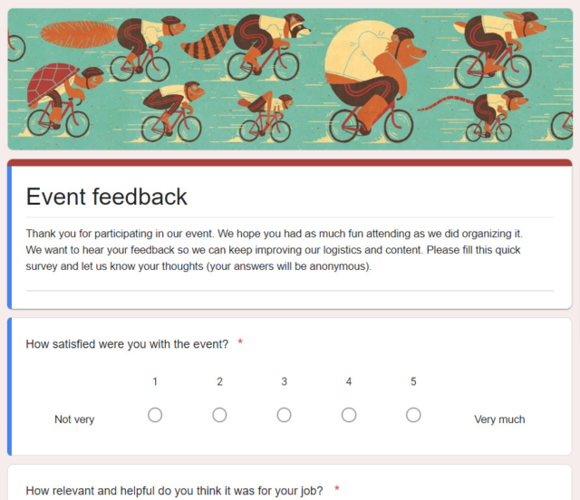
Task: Click the form description paragraph text
Action: click(x=274, y=250)
